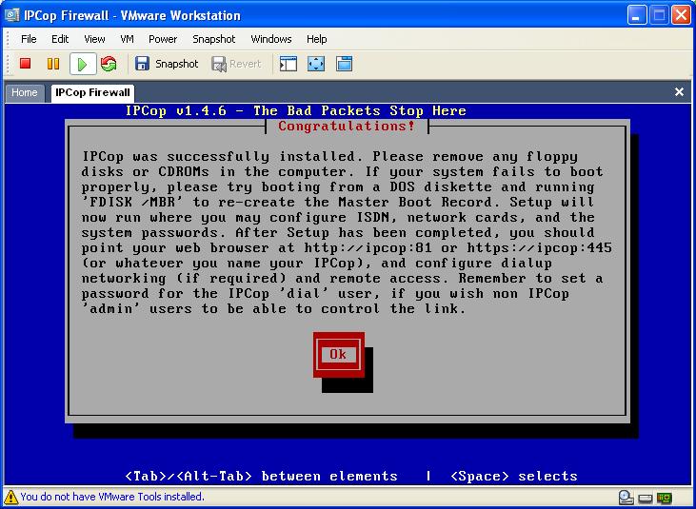
Task: Open the File menu
Action: [29, 39]
